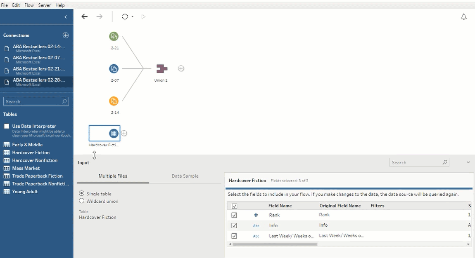Click the orange 2-14 input step icon

tap(114, 101)
